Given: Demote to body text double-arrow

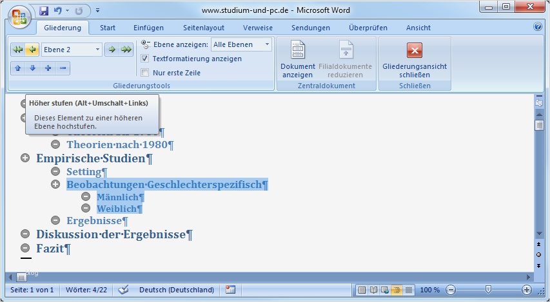Looking at the screenshot, I should pos(126,50).
